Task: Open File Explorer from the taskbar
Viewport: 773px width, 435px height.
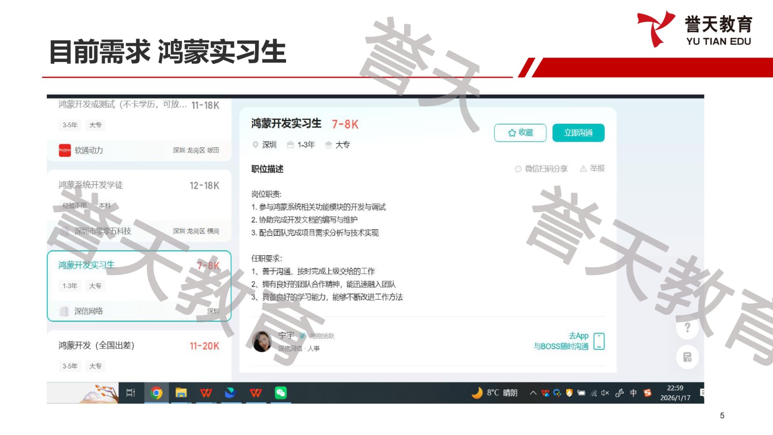Action: 181,393
